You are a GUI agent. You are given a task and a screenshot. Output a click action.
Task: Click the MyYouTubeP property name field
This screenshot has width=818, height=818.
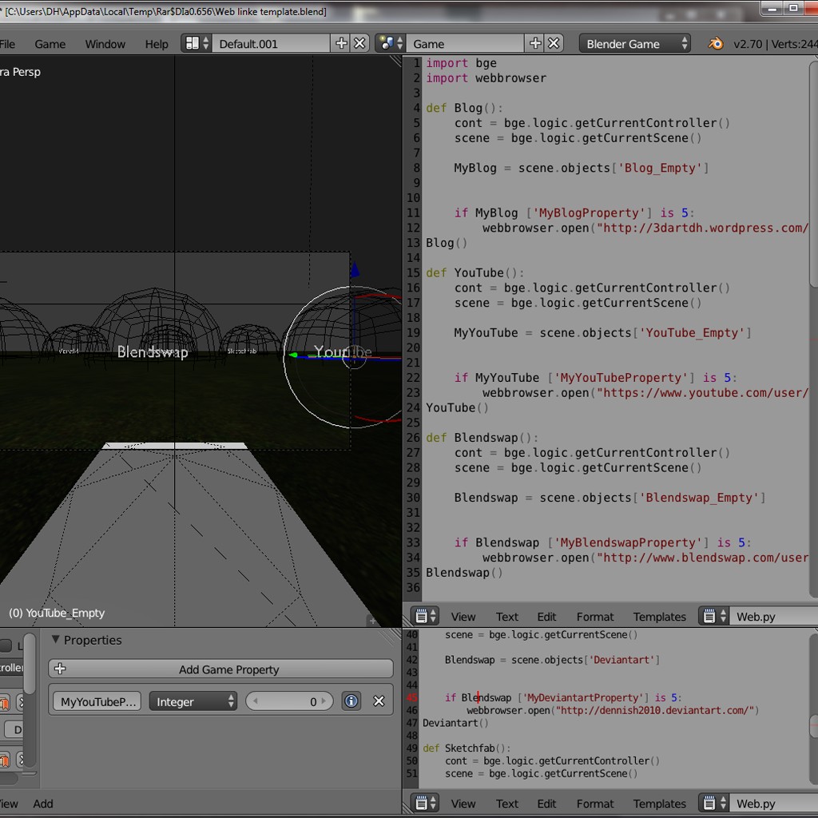click(96, 701)
